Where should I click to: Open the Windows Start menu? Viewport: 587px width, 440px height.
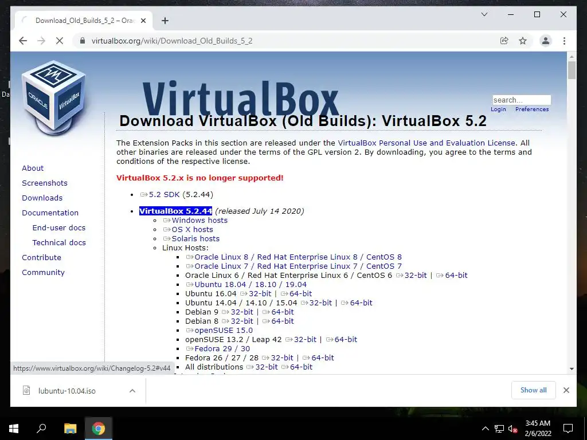14,428
